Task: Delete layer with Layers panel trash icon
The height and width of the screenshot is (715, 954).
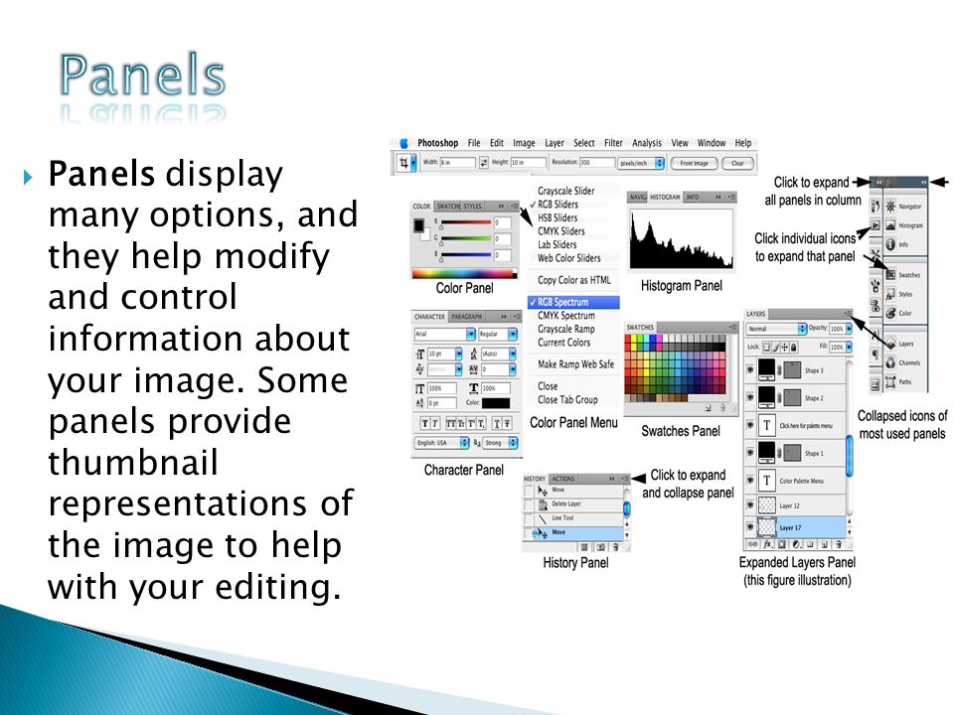Action: (x=839, y=544)
